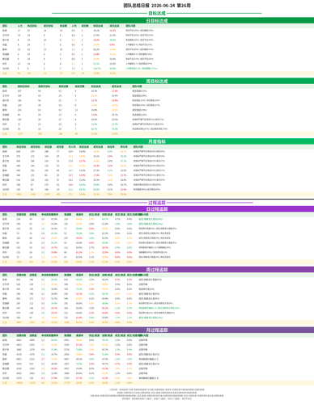314x404 pixels.
Task: Click the 月度指标 table banner
Action: (x=157, y=141)
